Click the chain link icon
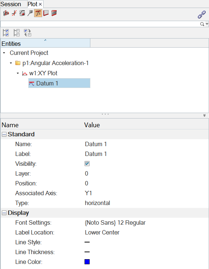Image resolution: width=209 pixels, height=269 pixels. [202, 15]
